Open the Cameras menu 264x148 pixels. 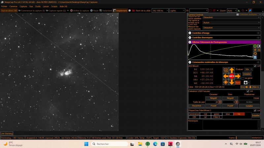pyautogui.click(x=13, y=6)
